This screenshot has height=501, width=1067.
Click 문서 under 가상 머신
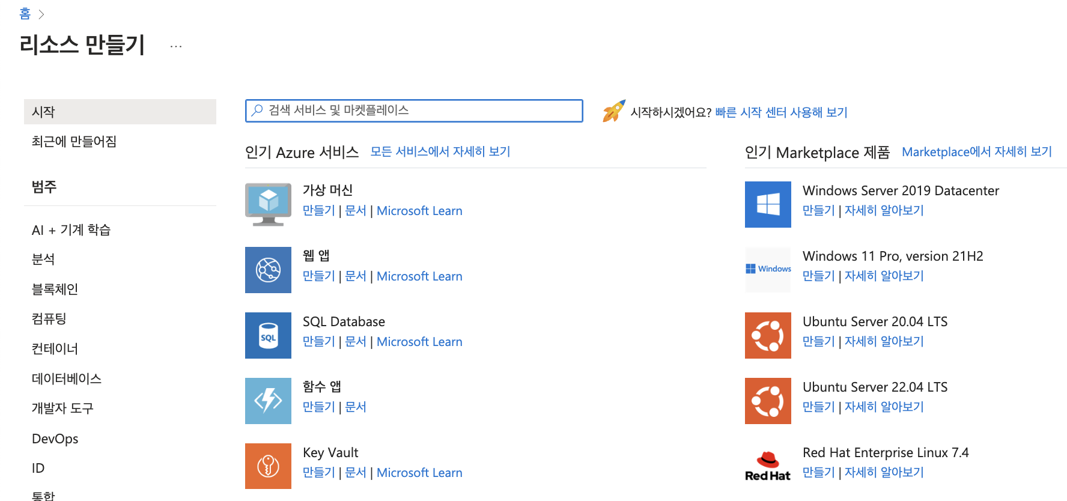[x=356, y=211]
